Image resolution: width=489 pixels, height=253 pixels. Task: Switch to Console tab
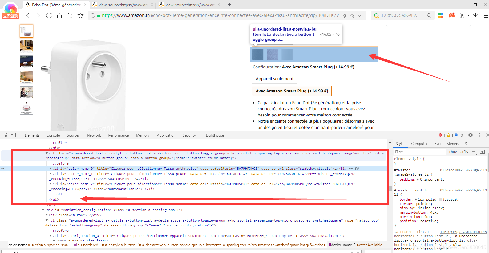(53, 135)
